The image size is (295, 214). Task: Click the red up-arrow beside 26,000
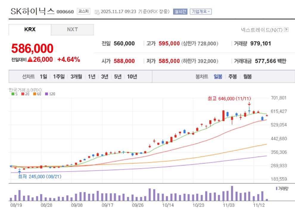click(30, 59)
